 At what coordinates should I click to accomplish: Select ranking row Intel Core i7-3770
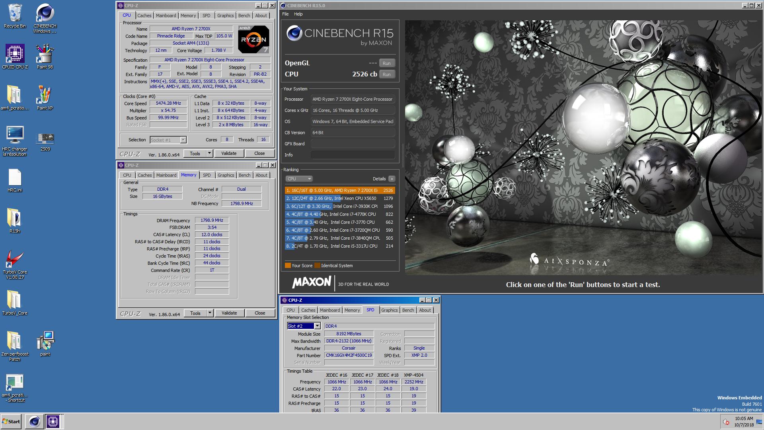point(340,222)
